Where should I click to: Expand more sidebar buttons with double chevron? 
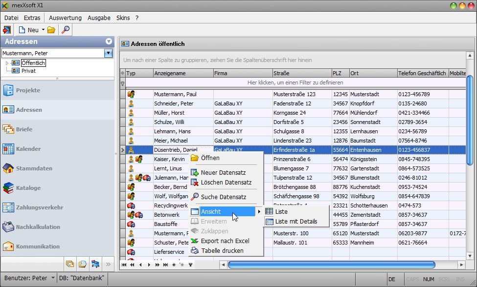pyautogui.click(x=108, y=264)
